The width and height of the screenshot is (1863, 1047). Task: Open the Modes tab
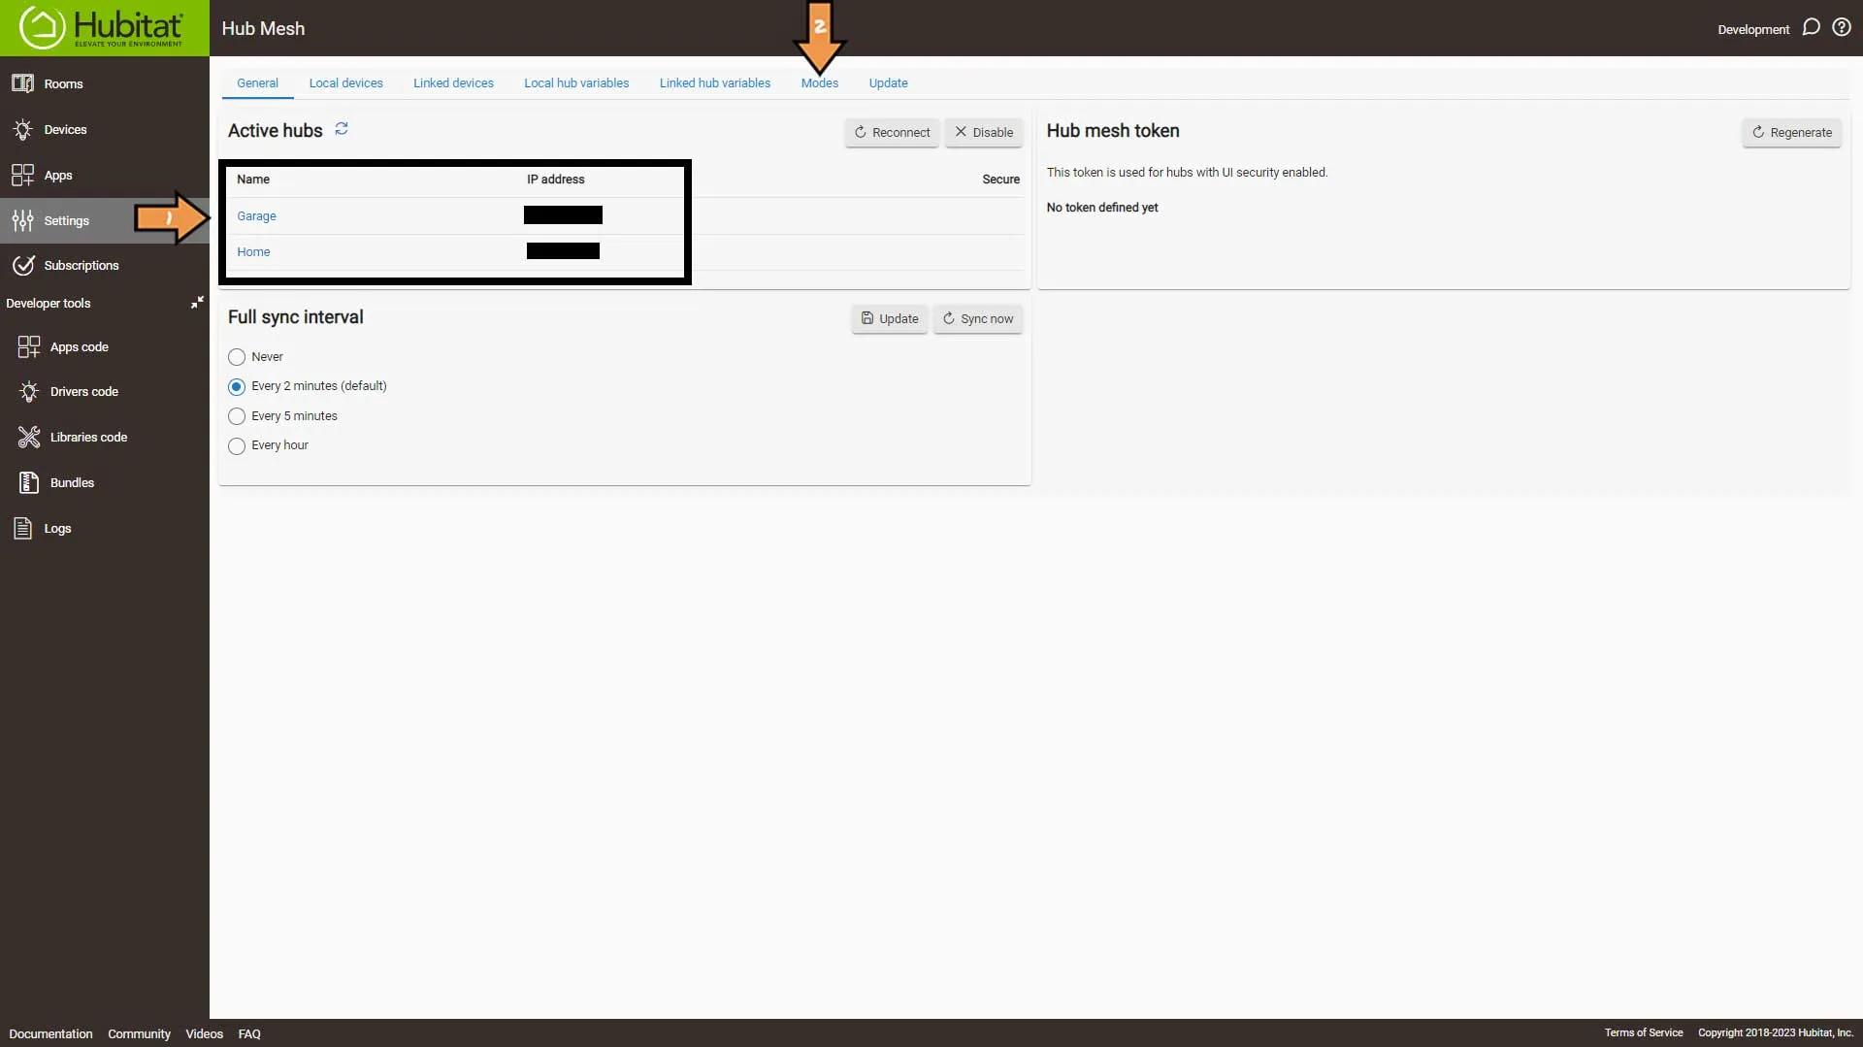[x=820, y=83]
